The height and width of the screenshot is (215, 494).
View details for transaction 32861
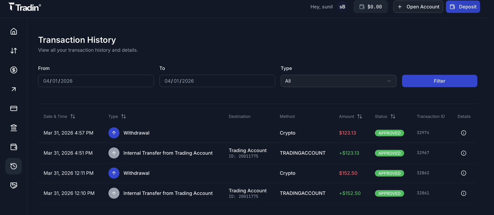pyautogui.click(x=464, y=193)
